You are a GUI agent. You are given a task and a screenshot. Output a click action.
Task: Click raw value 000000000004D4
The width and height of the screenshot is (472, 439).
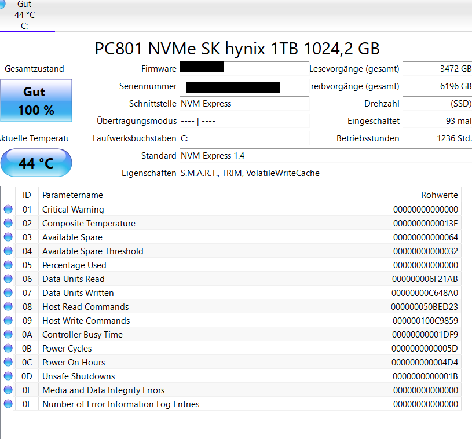[425, 362]
